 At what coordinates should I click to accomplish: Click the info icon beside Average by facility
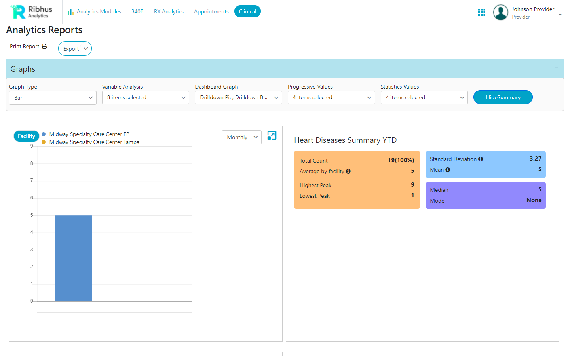click(x=348, y=171)
